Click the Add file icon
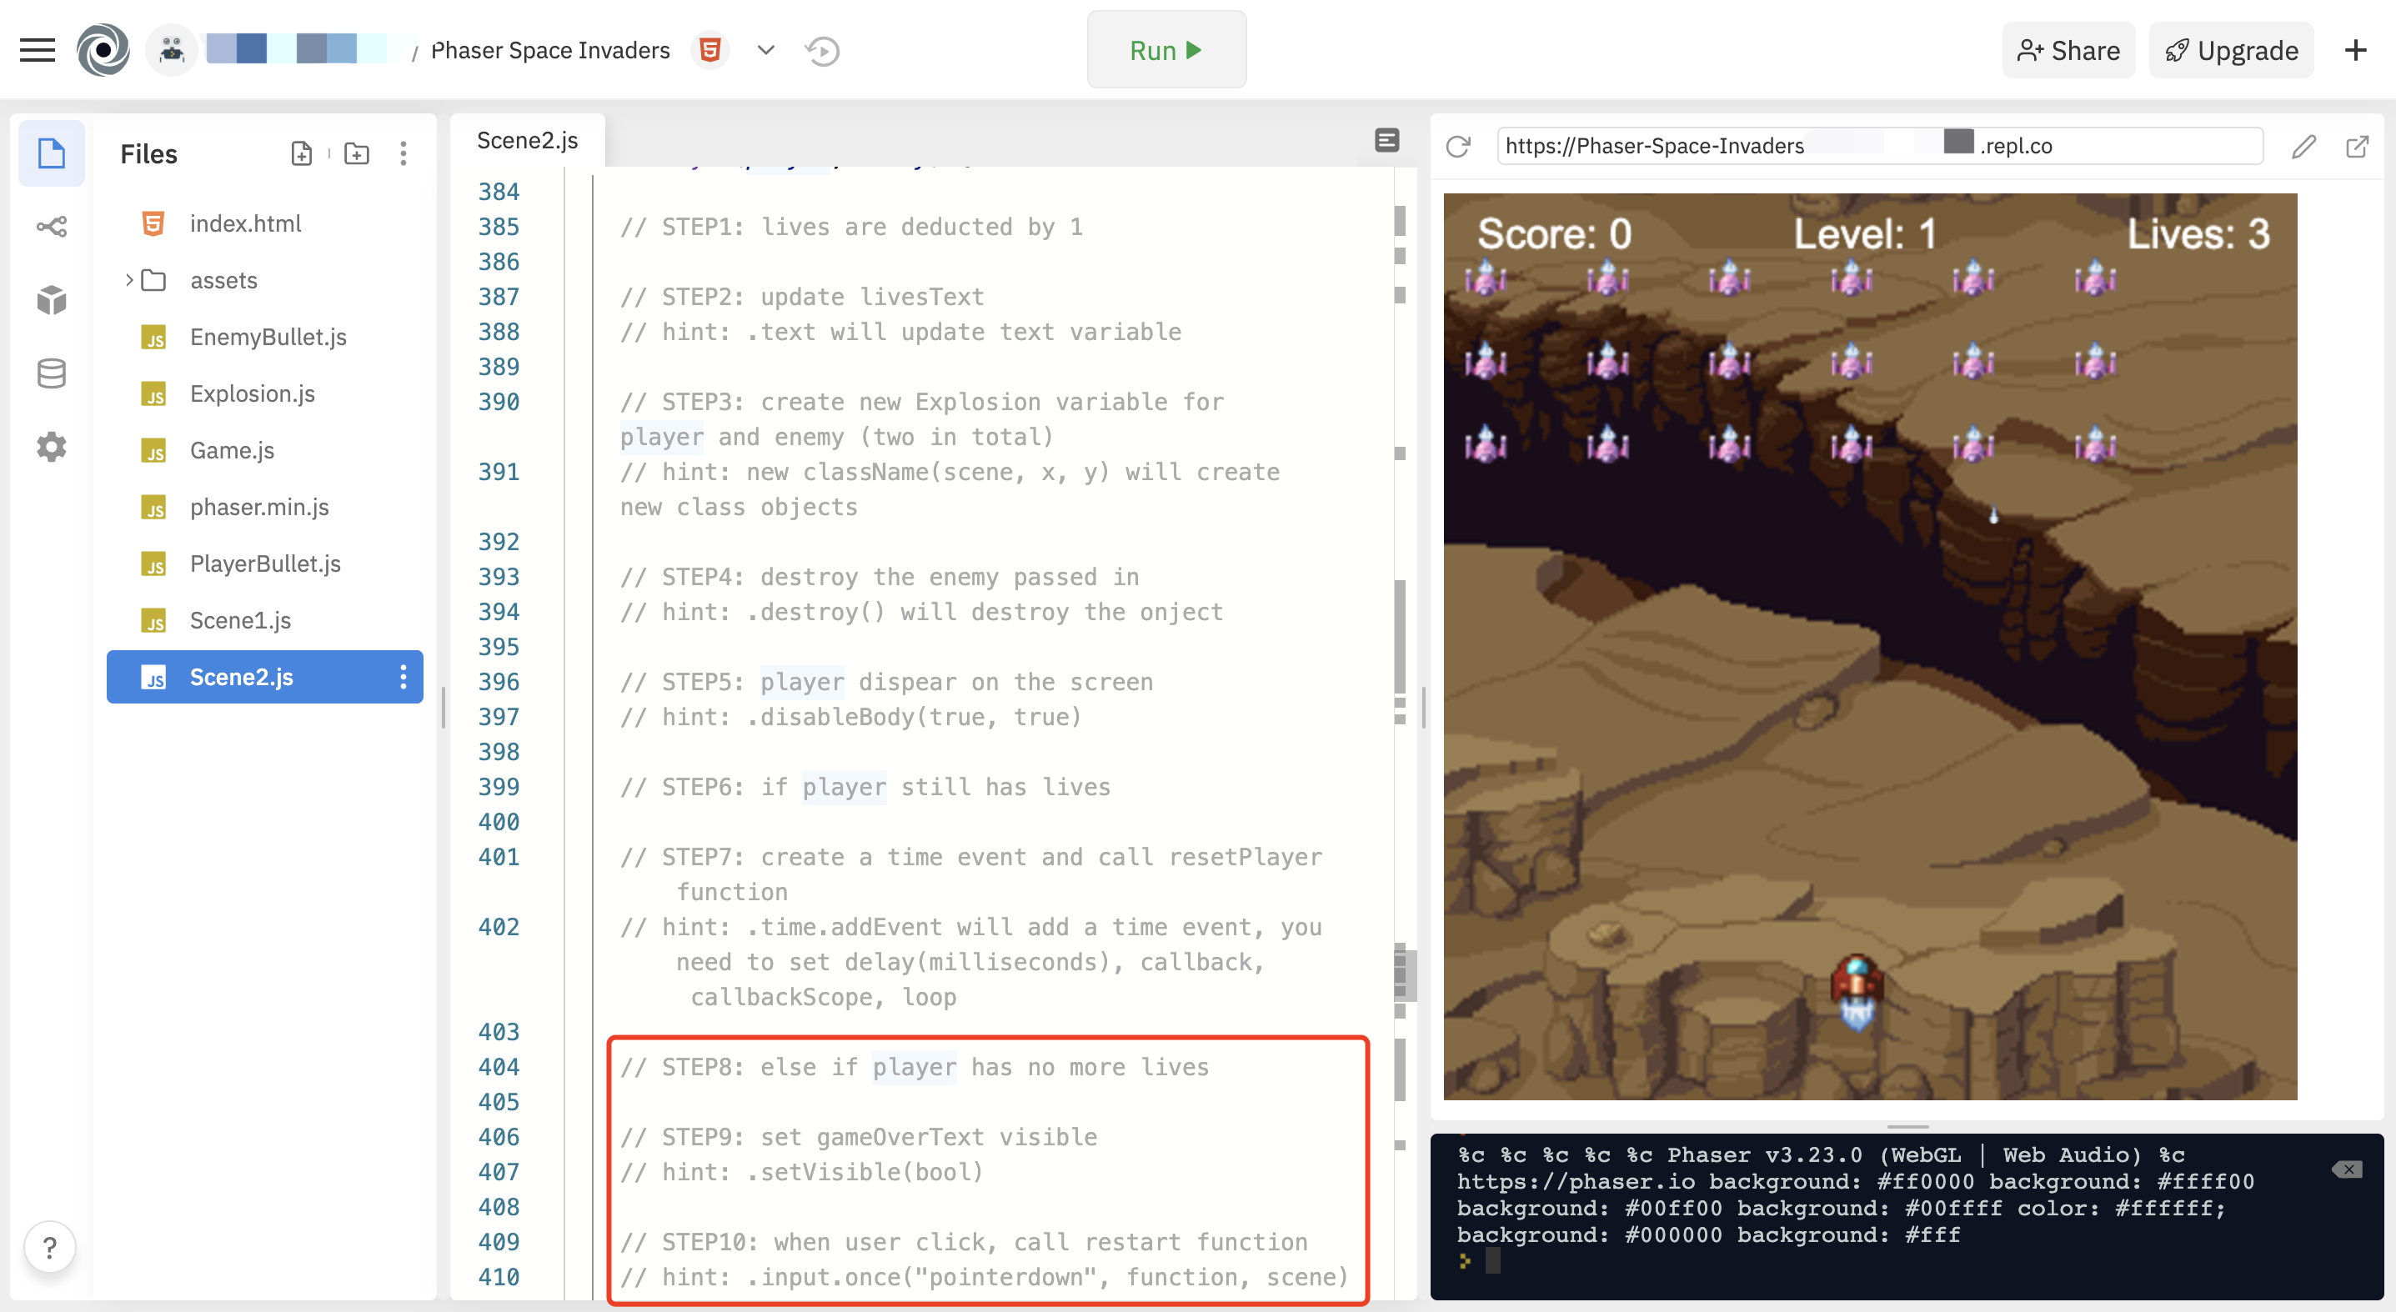 pyautogui.click(x=301, y=153)
